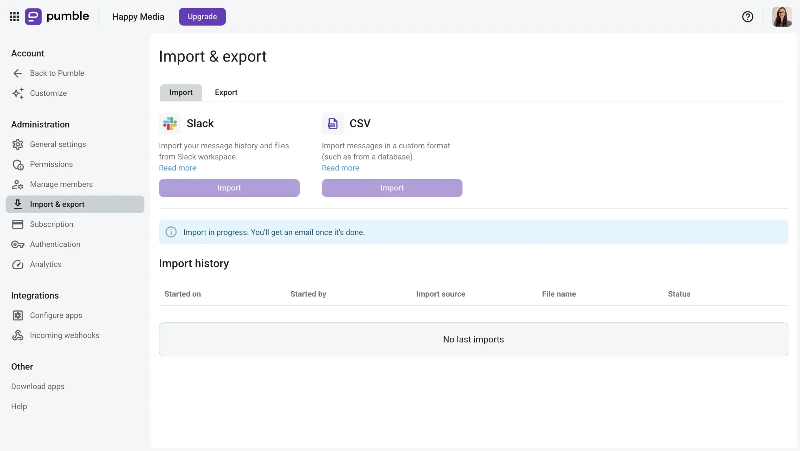Open the user profile avatar
This screenshot has width=800, height=451.
pos(782,17)
